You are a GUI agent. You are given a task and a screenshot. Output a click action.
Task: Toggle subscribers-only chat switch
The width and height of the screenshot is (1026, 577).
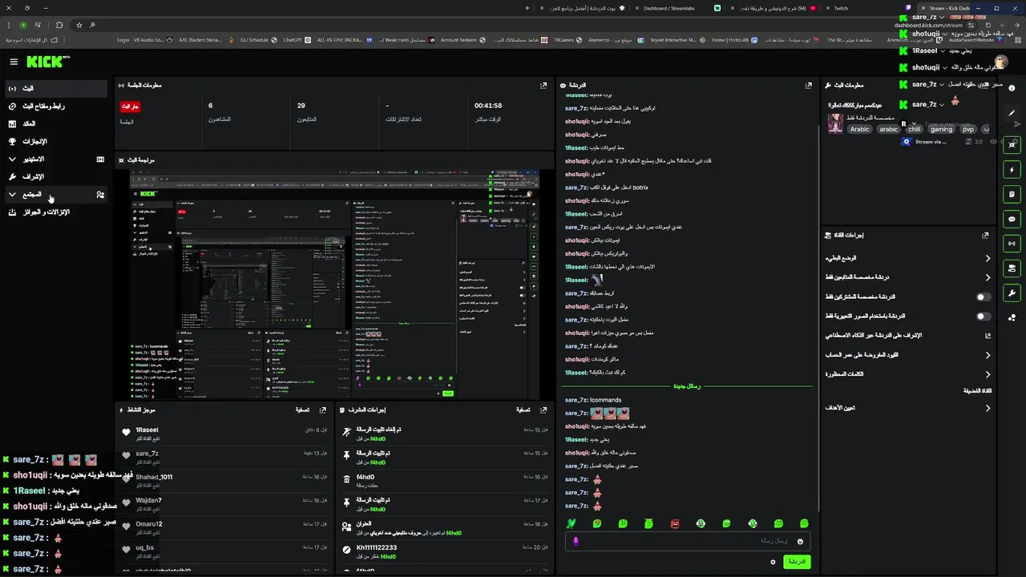[x=983, y=297]
